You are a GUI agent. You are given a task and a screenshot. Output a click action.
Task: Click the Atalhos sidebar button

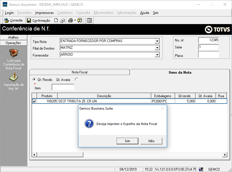pyautogui.click(x=14, y=37)
